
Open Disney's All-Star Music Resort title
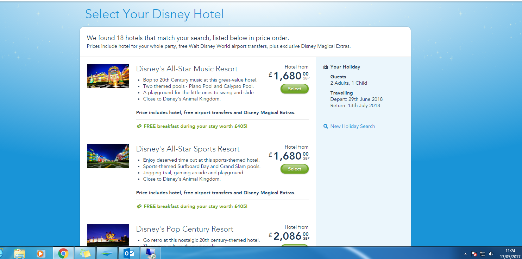tap(187, 69)
